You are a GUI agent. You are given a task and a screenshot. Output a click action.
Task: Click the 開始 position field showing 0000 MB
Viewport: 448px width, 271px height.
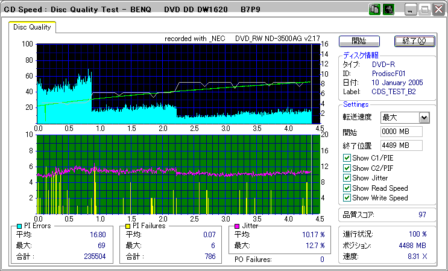402,132
